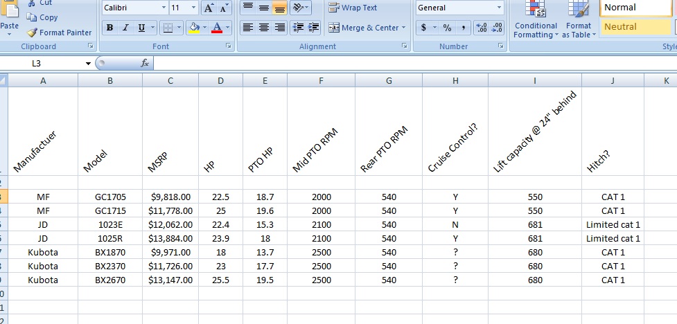The image size is (677, 324).
Task: Apply Accounting dollar number format
Action: coord(423,28)
